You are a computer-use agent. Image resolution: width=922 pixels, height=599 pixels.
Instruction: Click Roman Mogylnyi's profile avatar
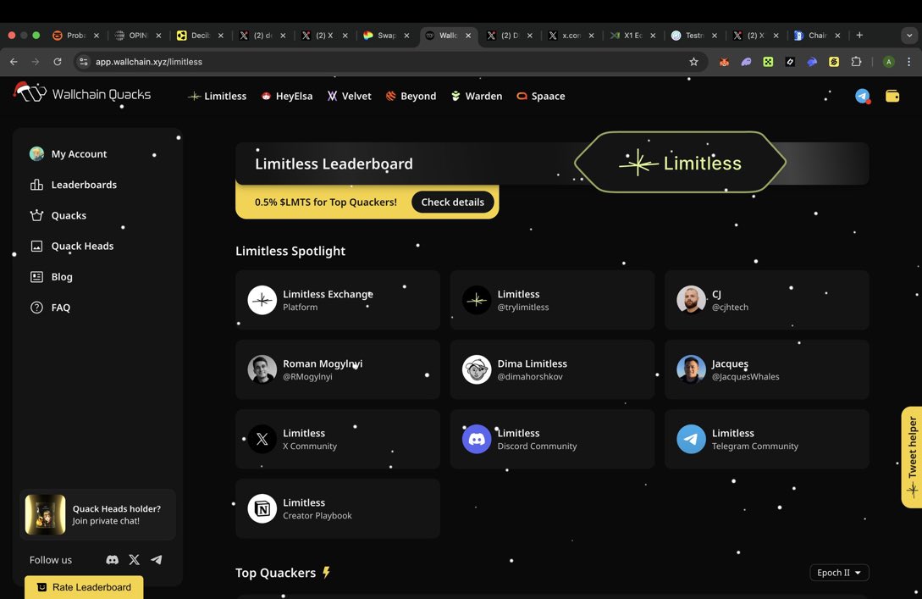click(x=262, y=369)
